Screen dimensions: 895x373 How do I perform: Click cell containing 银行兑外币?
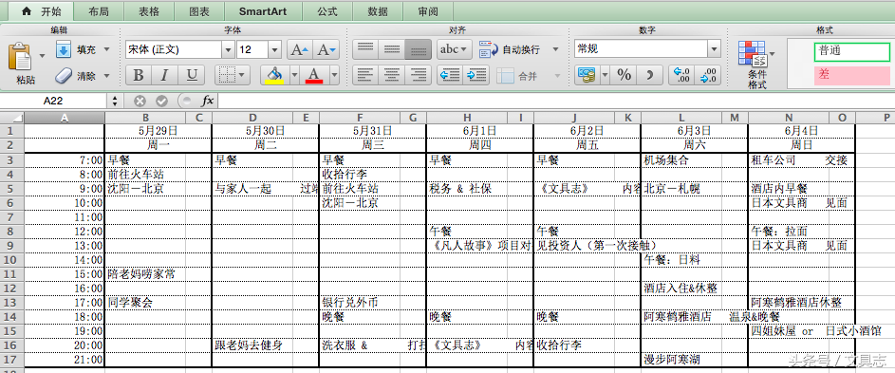tap(360, 303)
